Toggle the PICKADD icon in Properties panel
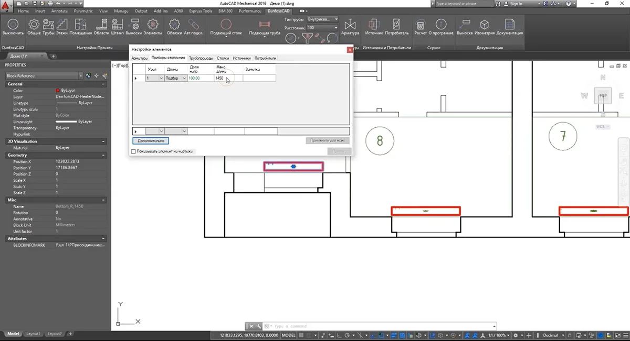The height and width of the screenshot is (341, 630). 88,76
